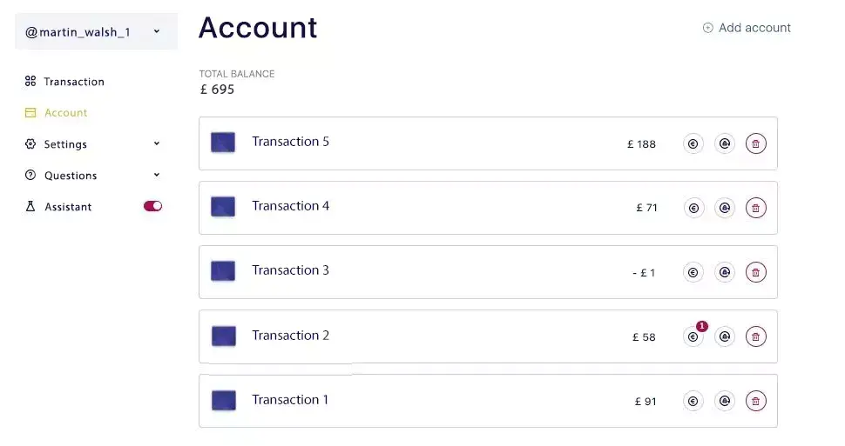Click the currency icon for Transaction 3
The height and width of the screenshot is (446, 845).
[x=693, y=272]
